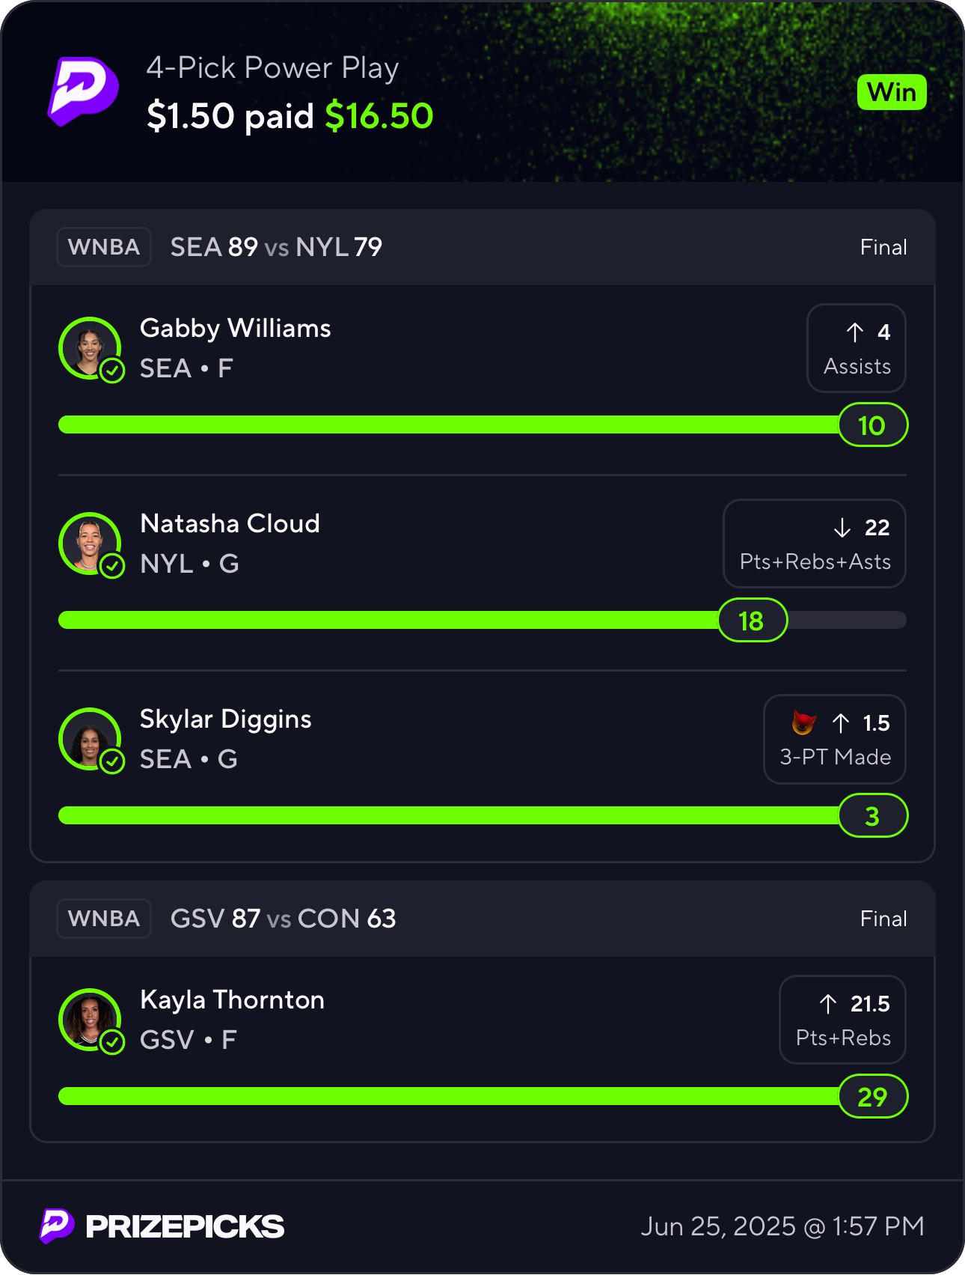This screenshot has width=965, height=1275.
Task: Click the PrizePicks logo icon in footer
Action: (57, 1226)
